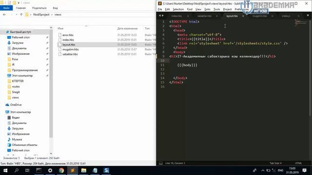Switch to sabaktar.hbs tab in Sublime
The height and width of the screenshot is (175, 312).
click(x=204, y=16)
